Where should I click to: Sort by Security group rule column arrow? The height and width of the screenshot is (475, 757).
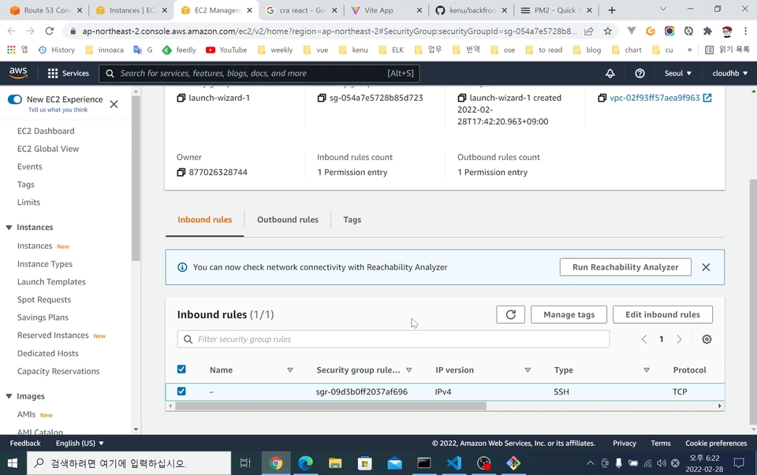[409, 370]
